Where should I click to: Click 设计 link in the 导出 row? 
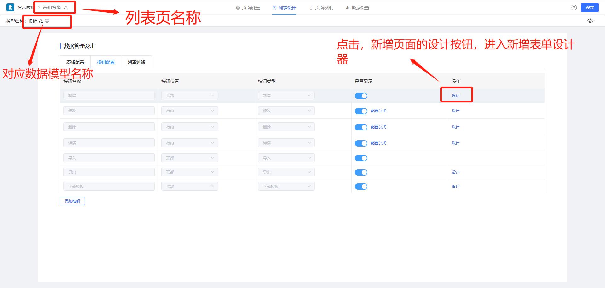click(x=456, y=172)
